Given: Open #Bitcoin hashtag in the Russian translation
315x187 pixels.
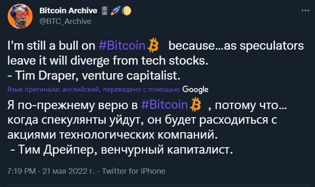Looking at the screenshot, I should 164,105.
